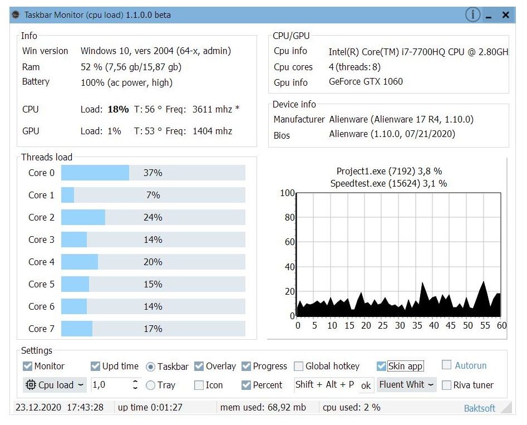Uncheck the Monitor checkbox
This screenshot has width=527, height=425.
coord(27,366)
